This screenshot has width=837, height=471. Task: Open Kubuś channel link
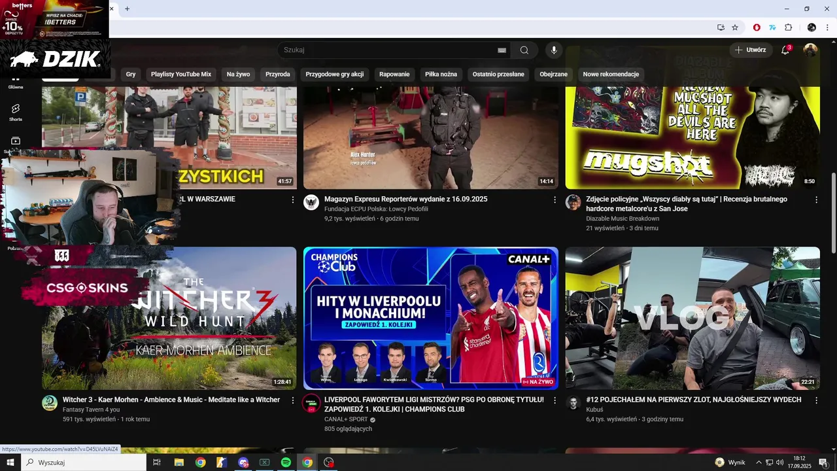(594, 410)
